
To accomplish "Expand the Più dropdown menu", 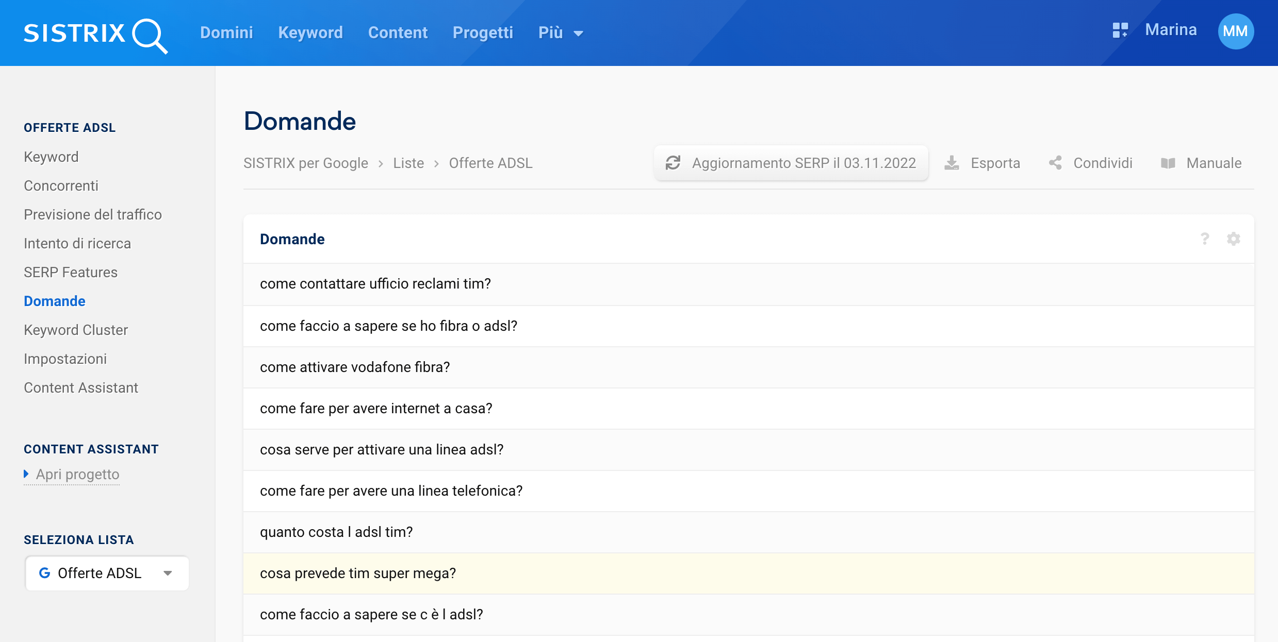I will pos(561,33).
